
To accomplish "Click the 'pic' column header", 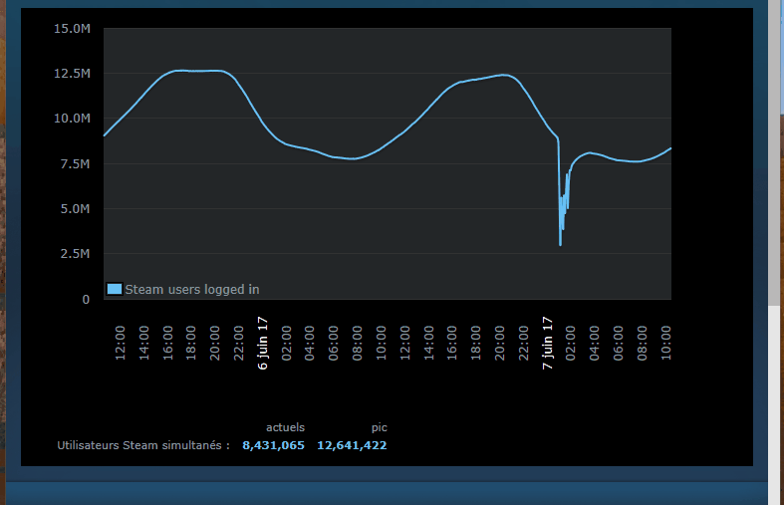I will coord(379,428).
